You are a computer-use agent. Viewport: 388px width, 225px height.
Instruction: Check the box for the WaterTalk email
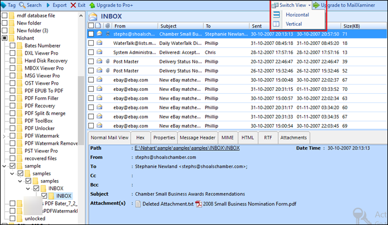(x=91, y=43)
